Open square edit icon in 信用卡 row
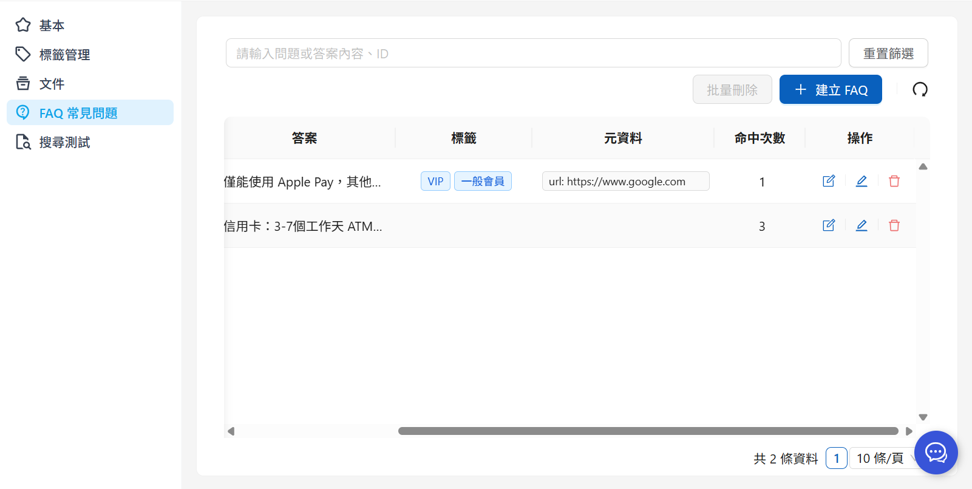Image resolution: width=972 pixels, height=489 pixels. [x=828, y=225]
